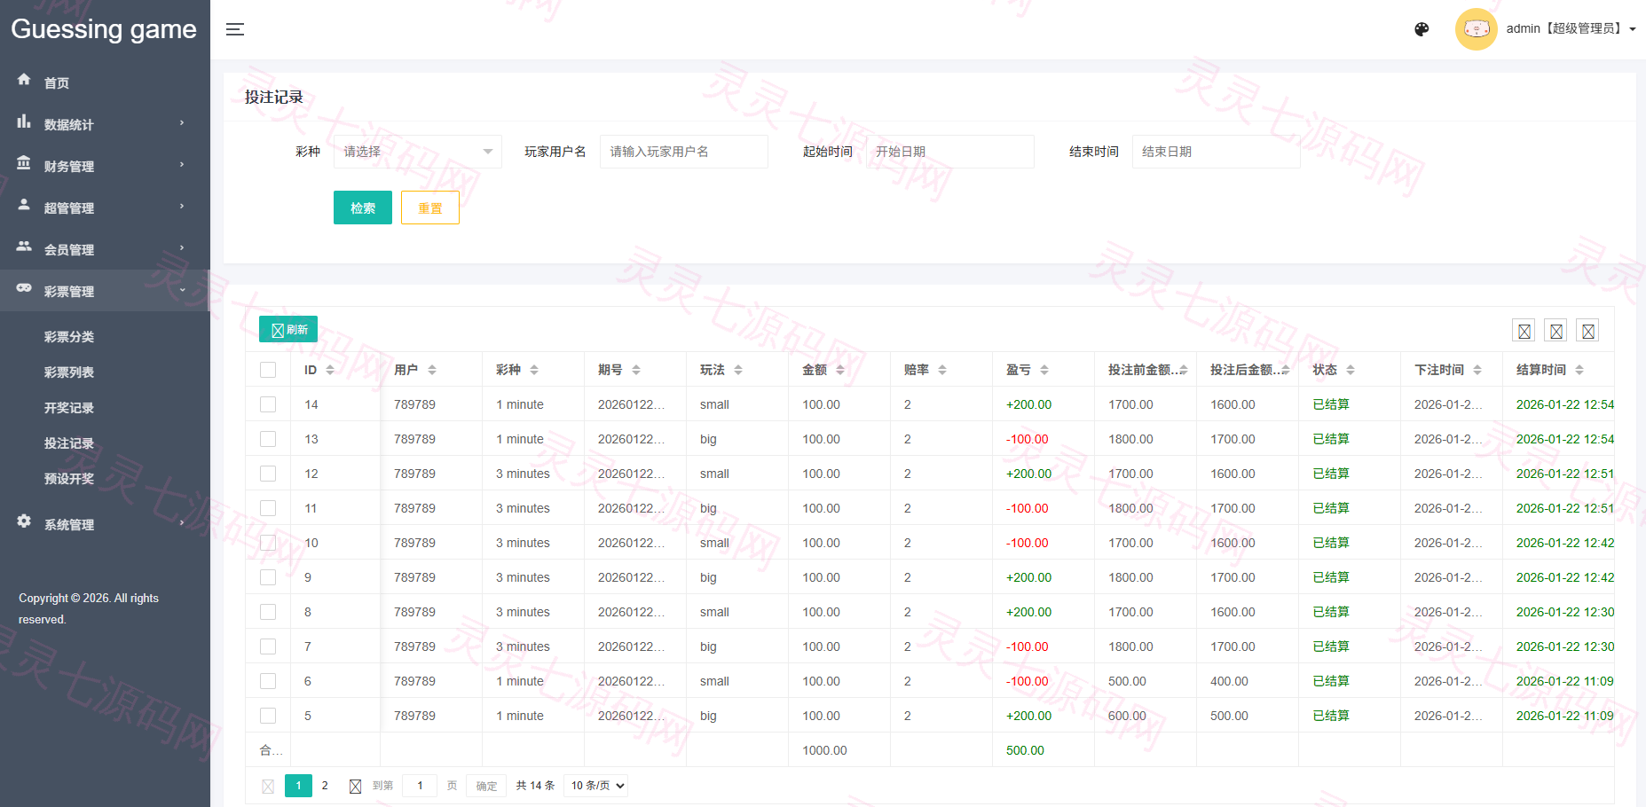Expand the 系统管理 menu
Screen dimensions: 1646x807
coord(105,524)
